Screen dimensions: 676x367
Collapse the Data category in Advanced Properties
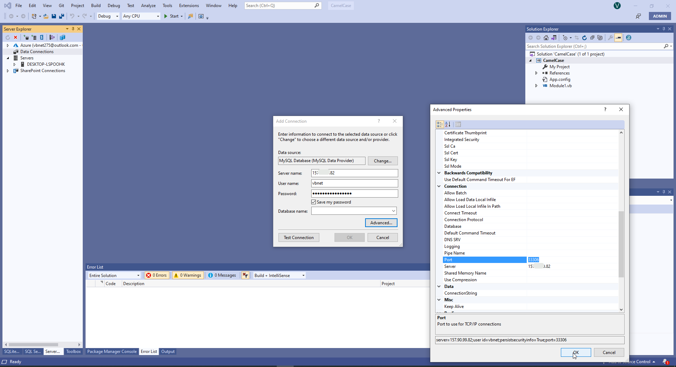click(439, 286)
